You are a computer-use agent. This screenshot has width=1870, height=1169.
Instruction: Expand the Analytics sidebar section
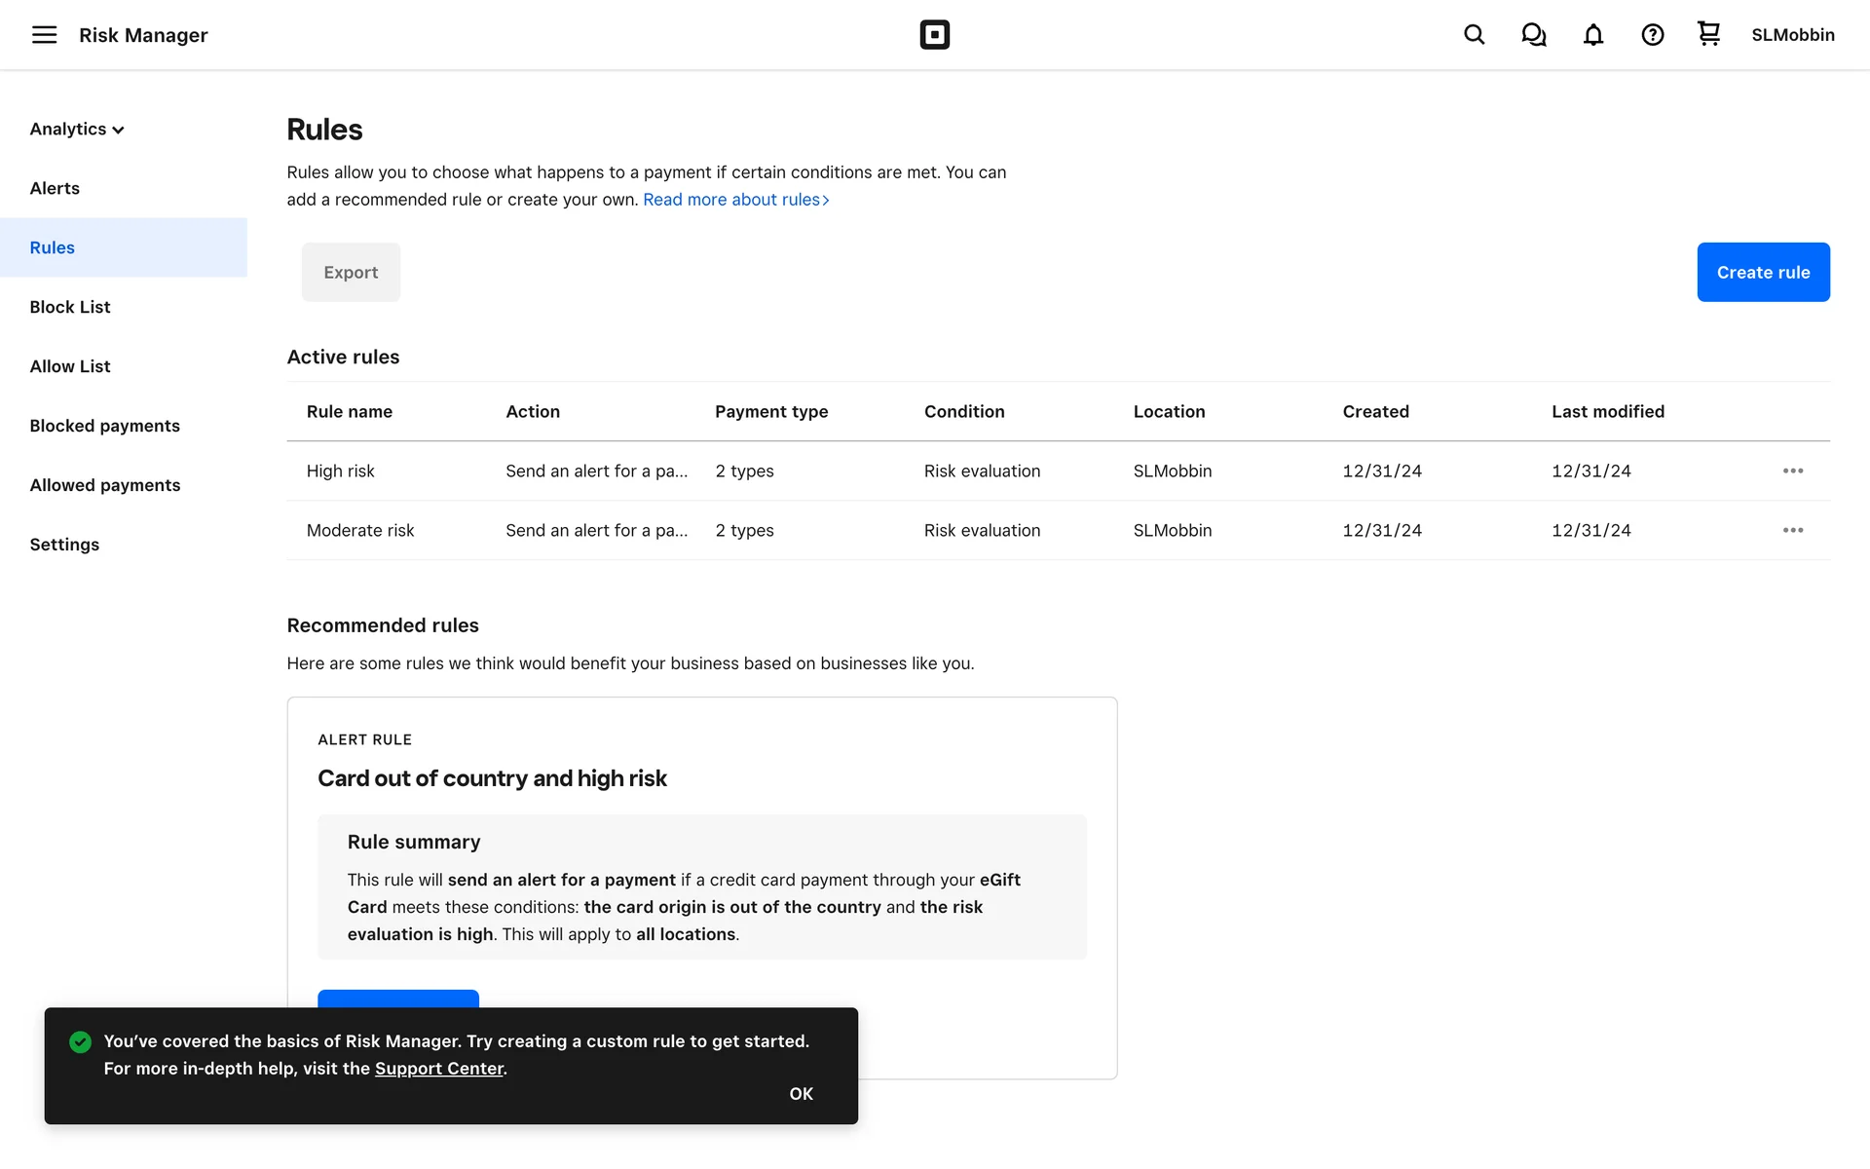click(77, 130)
